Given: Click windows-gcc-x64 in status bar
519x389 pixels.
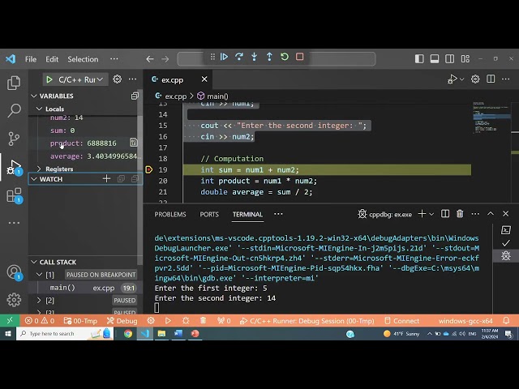Looking at the screenshot, I should tap(465, 321).
